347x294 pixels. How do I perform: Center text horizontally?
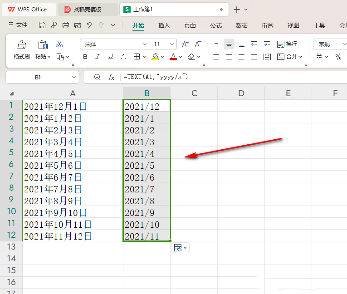(229, 57)
